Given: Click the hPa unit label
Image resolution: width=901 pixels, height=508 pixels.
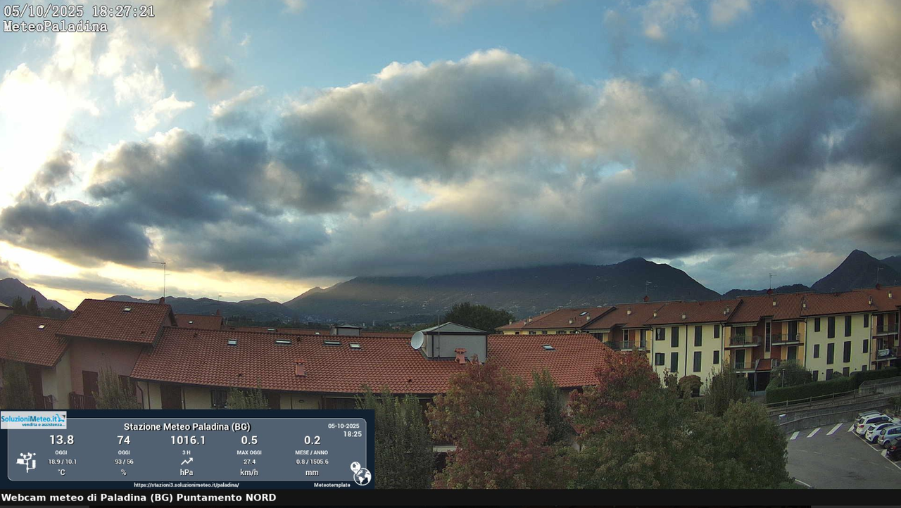Looking at the screenshot, I should pyautogui.click(x=187, y=472).
